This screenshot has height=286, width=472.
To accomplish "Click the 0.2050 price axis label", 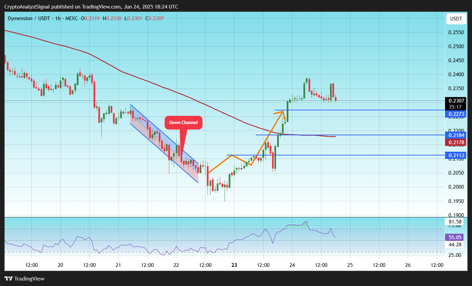I will (456, 173).
